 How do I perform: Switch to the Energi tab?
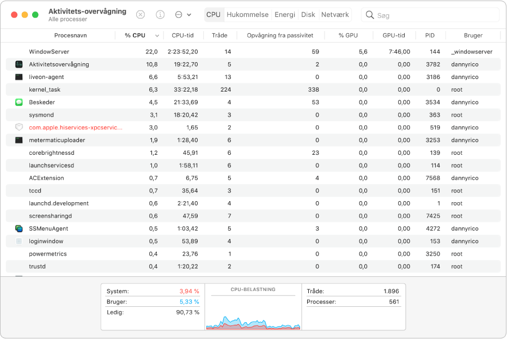284,15
